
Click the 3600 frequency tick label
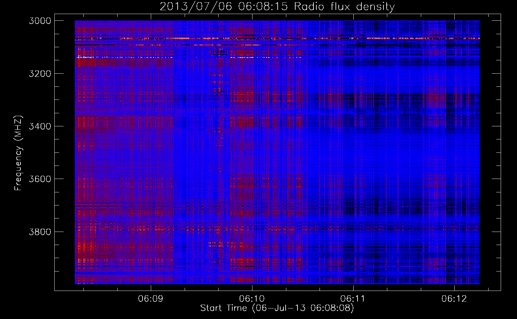(x=40, y=179)
